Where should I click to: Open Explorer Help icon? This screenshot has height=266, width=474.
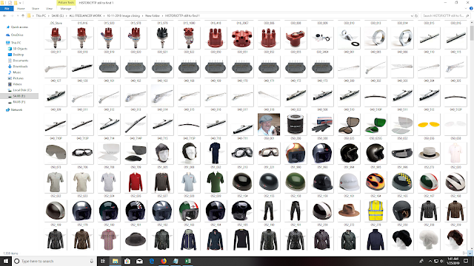(x=471, y=8)
